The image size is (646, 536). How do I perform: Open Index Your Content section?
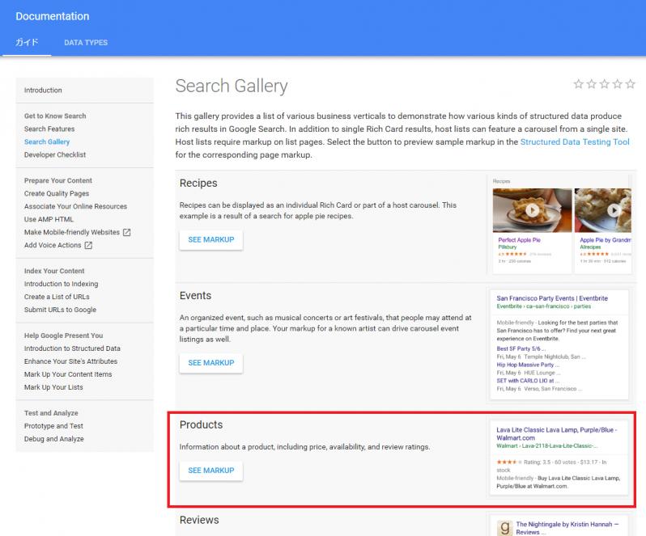(54, 271)
